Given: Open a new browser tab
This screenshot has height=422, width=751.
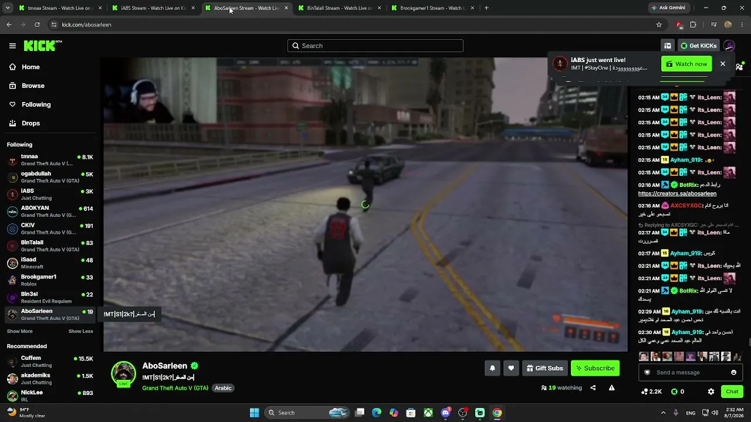Looking at the screenshot, I should pyautogui.click(x=486, y=8).
